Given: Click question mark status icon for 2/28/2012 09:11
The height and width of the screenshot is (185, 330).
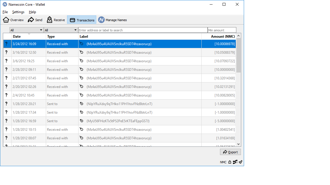Looking at the screenshot, I should (x=7, y=70).
